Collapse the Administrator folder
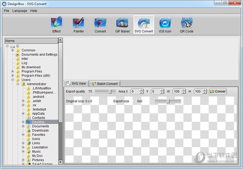Screen dimensions: 243x169 [x=18, y=84]
